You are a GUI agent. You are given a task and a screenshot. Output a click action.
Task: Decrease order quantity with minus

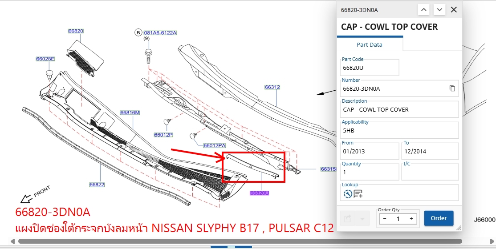(385, 219)
